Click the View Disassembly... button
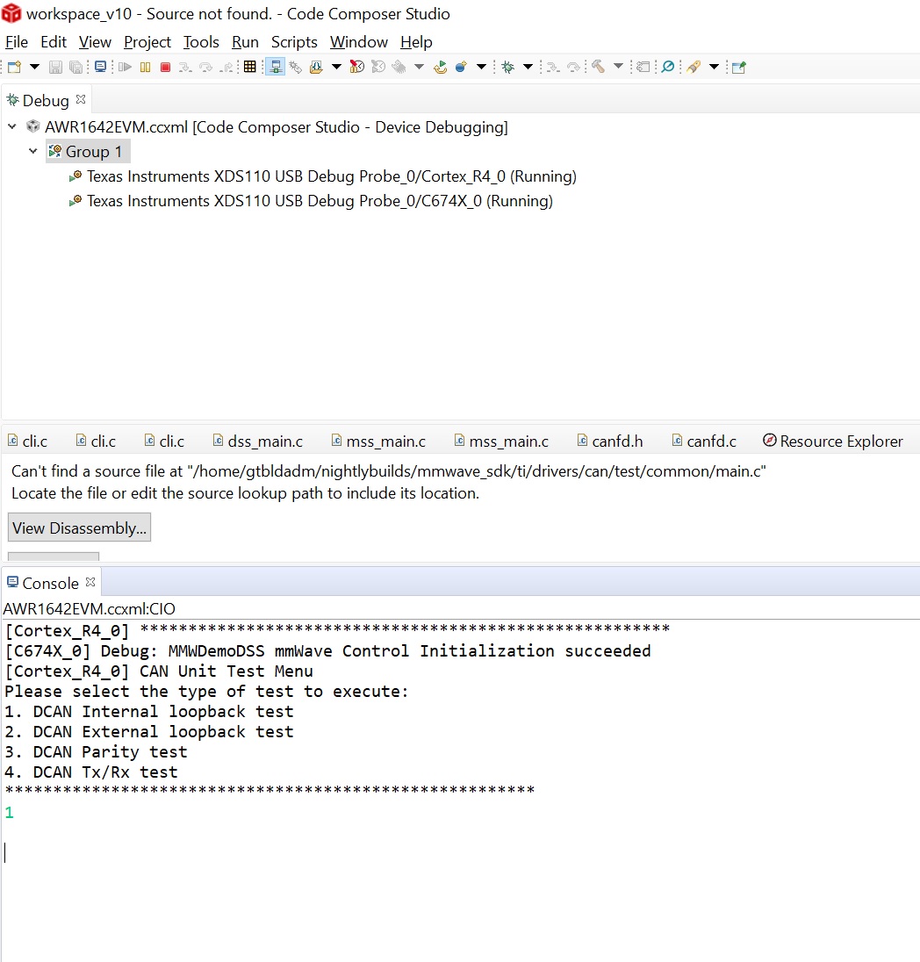Viewport: 920px width, 962px height. [x=79, y=528]
